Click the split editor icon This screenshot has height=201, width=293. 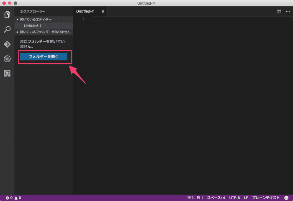278,12
